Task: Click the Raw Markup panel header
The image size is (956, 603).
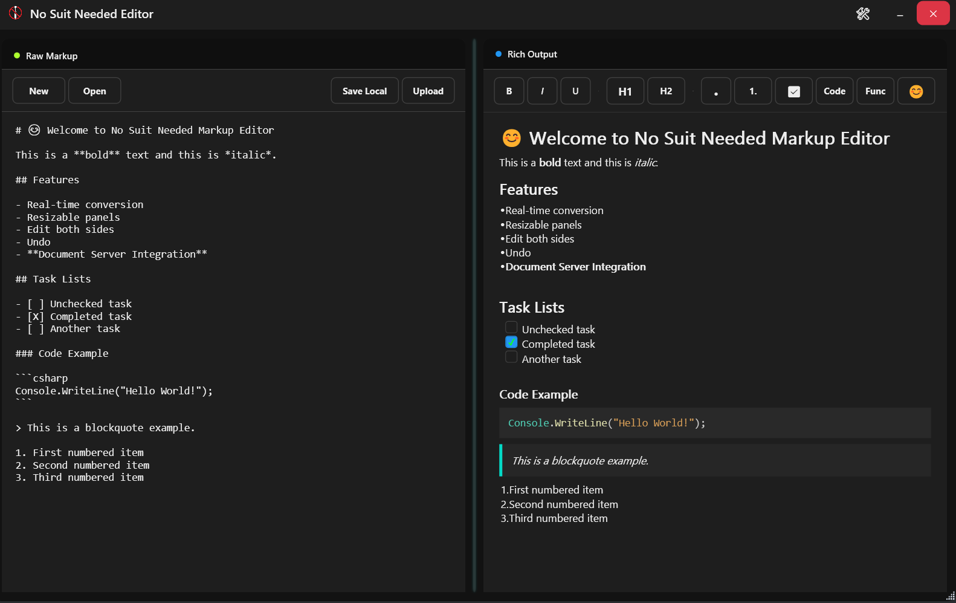Action: point(233,56)
